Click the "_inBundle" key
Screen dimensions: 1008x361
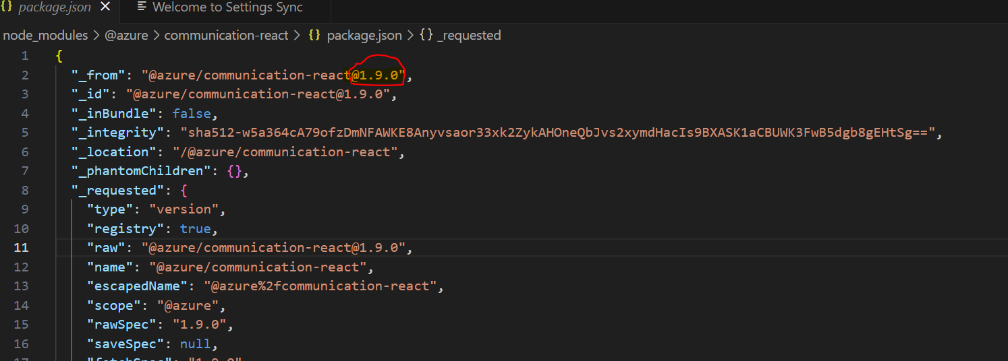pyautogui.click(x=114, y=113)
